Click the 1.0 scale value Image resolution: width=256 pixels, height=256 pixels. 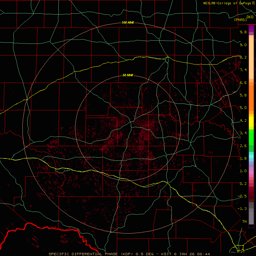[243, 171]
